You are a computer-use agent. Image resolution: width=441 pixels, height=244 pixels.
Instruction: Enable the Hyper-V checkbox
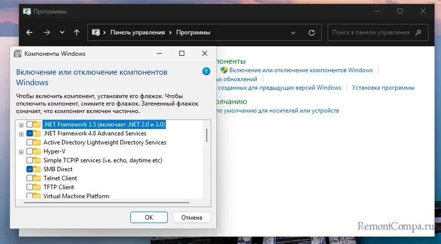29,151
